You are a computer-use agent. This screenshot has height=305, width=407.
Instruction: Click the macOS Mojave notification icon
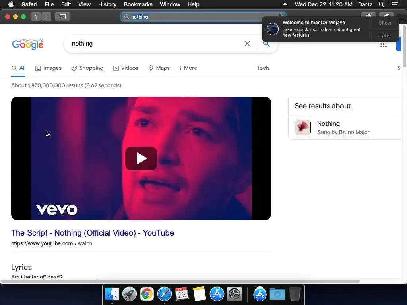click(x=273, y=29)
